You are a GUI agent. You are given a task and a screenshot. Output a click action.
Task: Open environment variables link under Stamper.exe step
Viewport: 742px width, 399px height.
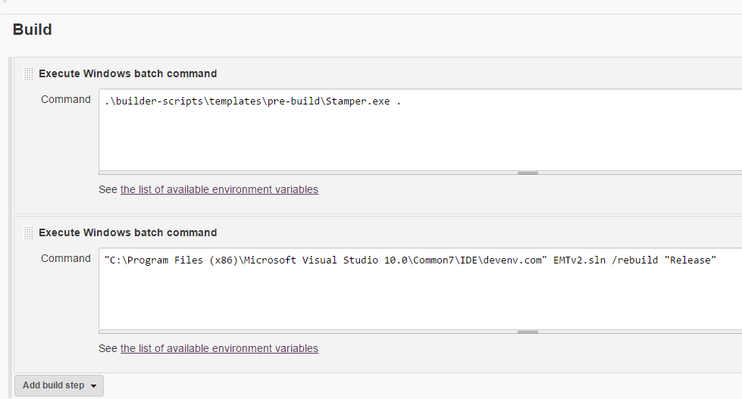219,189
